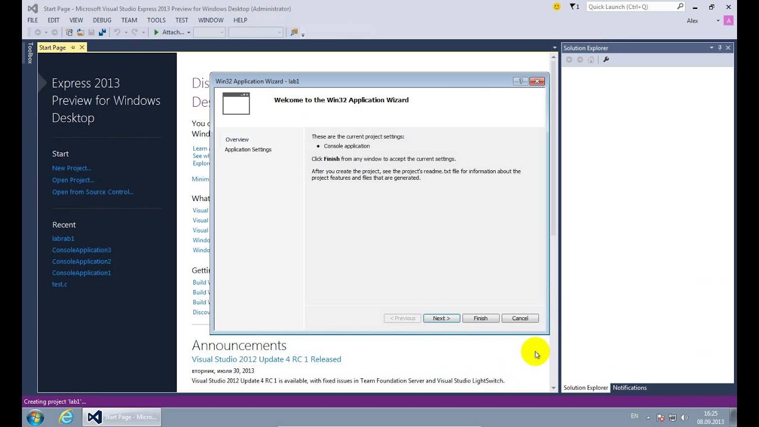This screenshot has height=427, width=759.
Task: Open recent project labrab1
Action: [63, 238]
